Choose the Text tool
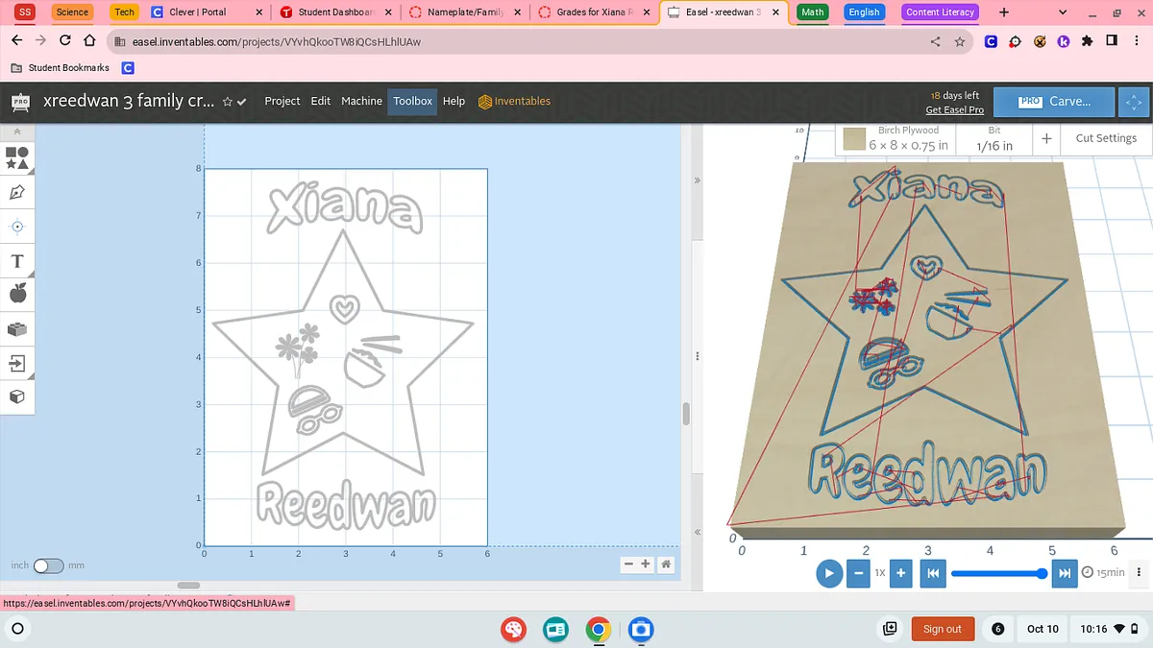 tap(17, 261)
